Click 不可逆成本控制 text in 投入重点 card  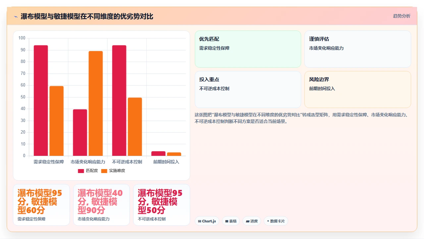(214, 89)
